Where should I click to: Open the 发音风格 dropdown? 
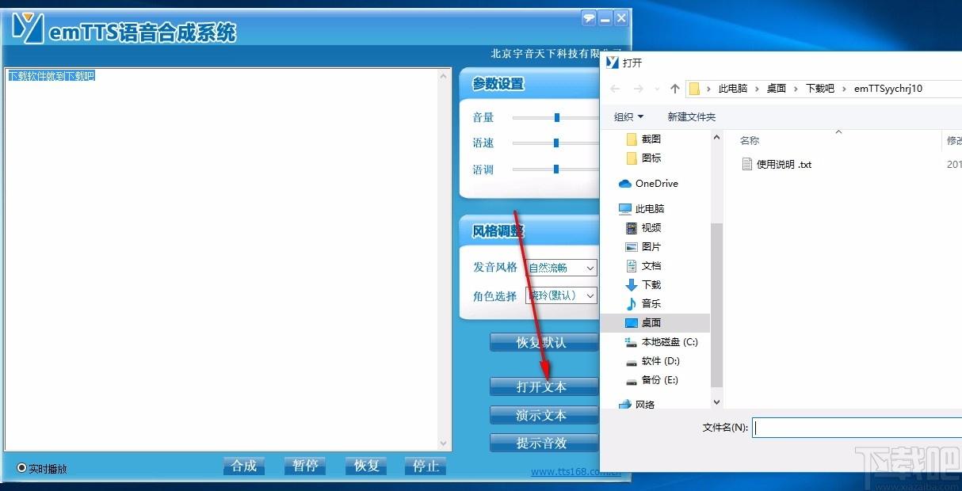[562, 268]
